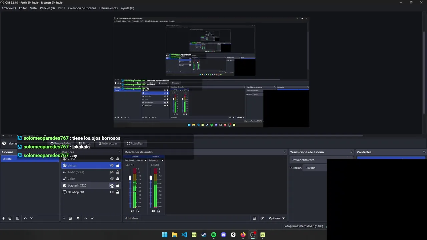Click the Actualizar button

tap(135, 143)
